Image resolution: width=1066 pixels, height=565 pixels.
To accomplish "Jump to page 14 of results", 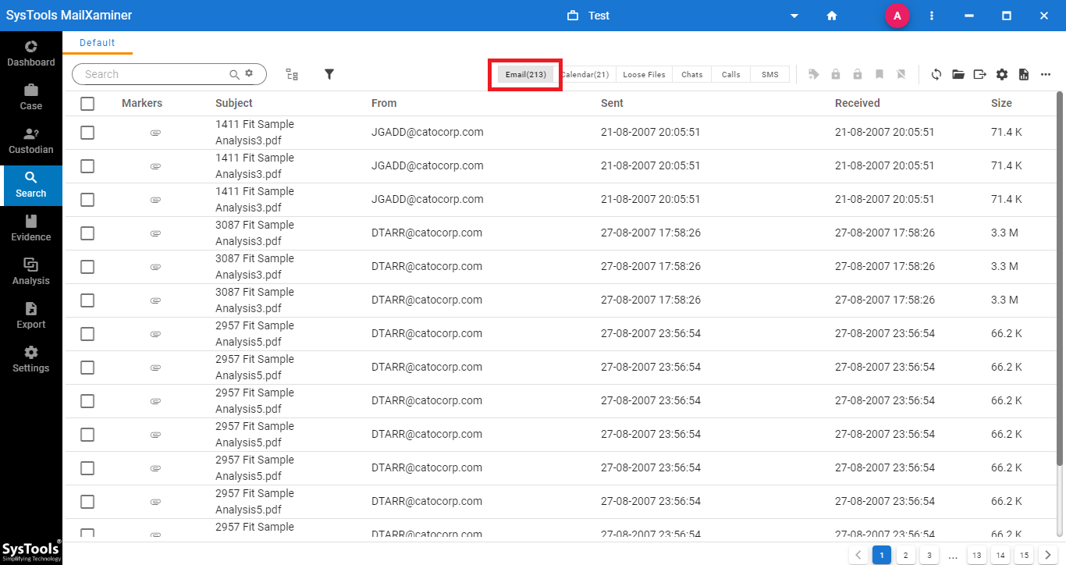I will [x=1000, y=556].
